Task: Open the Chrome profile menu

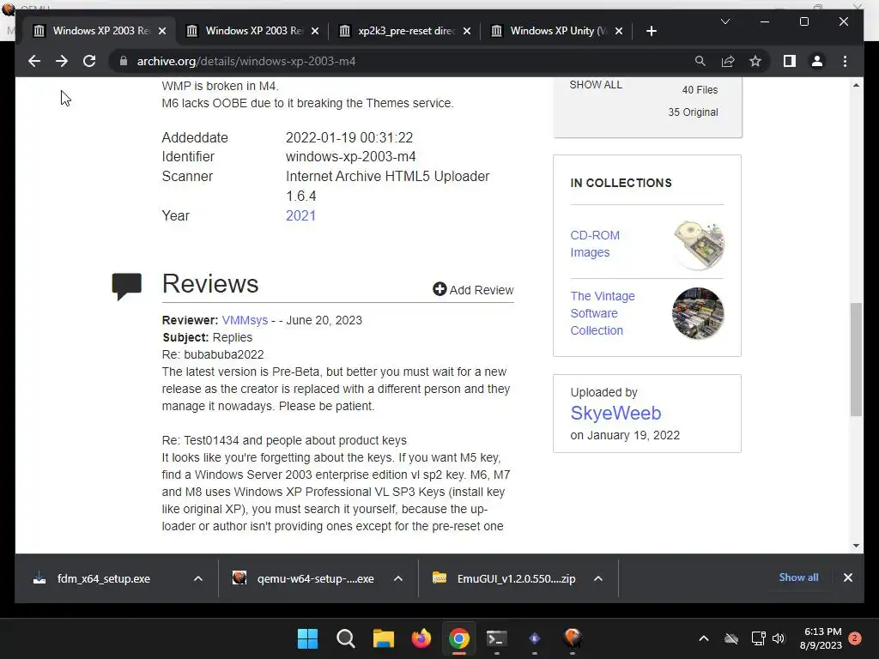Action: tap(817, 61)
